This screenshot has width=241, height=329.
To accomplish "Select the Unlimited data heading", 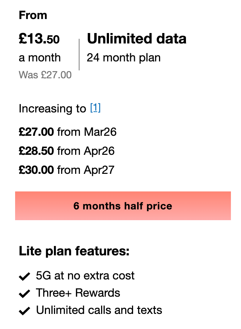I will [137, 39].
